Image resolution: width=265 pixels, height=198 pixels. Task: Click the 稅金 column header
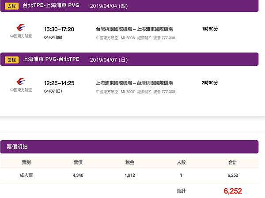tap(129, 163)
